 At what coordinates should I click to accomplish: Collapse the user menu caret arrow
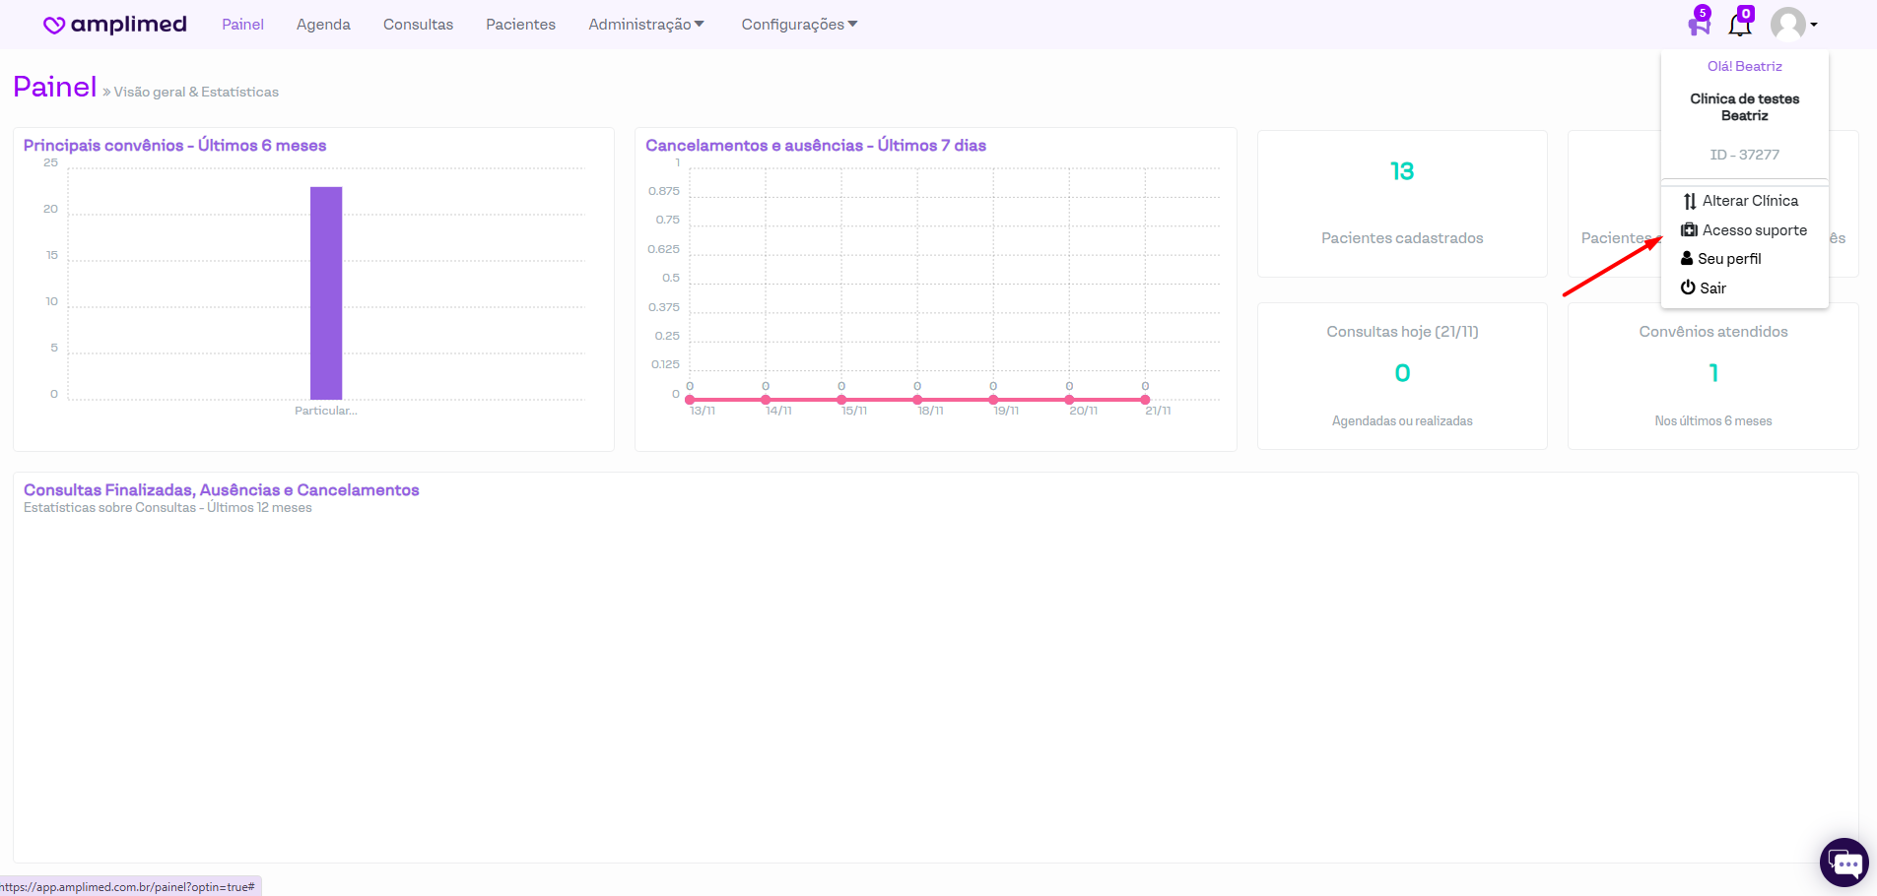[1814, 25]
